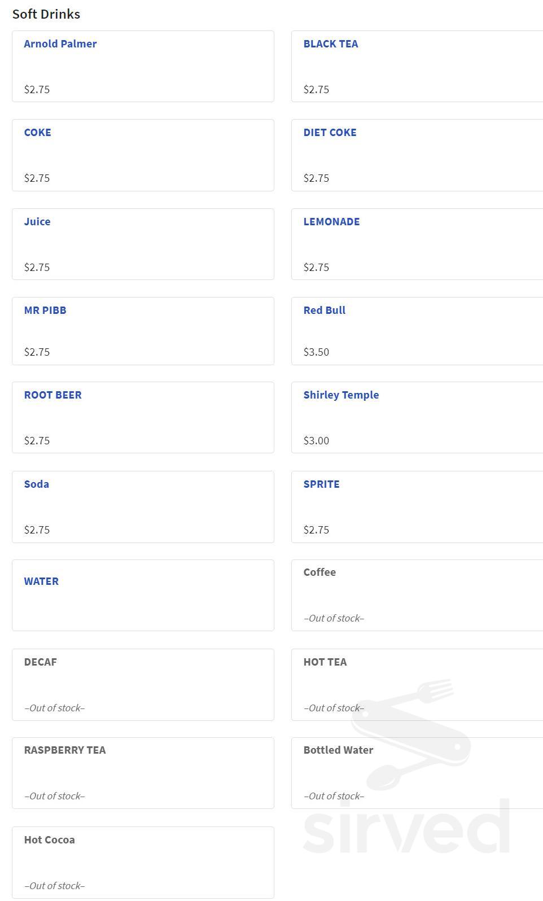The height and width of the screenshot is (901, 543).
Task: Open the MR PIBB drink
Action: tap(45, 310)
